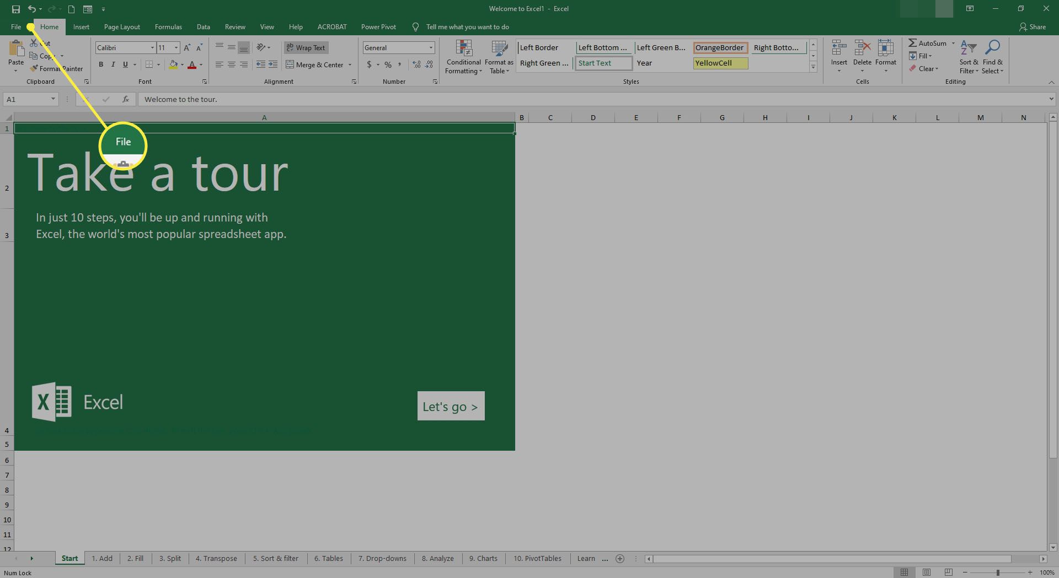
Task: Open the Fill dropdown
Action: click(x=921, y=56)
